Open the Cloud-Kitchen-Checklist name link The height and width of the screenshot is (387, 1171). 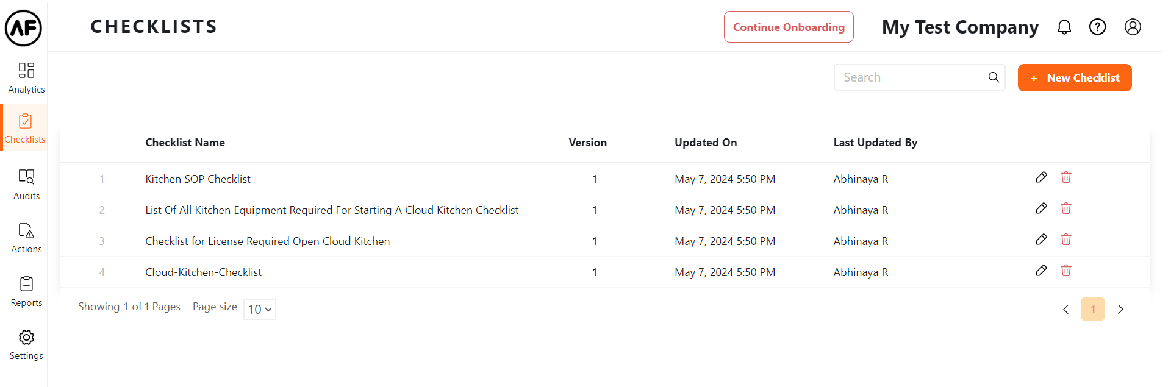(x=203, y=272)
